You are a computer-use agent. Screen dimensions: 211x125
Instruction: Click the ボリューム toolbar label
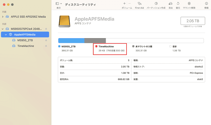127,8
